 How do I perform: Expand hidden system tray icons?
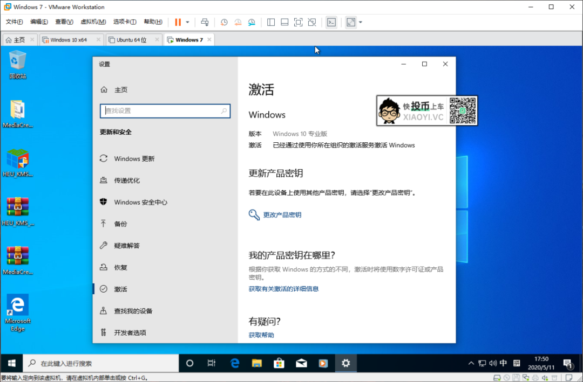pos(471,363)
